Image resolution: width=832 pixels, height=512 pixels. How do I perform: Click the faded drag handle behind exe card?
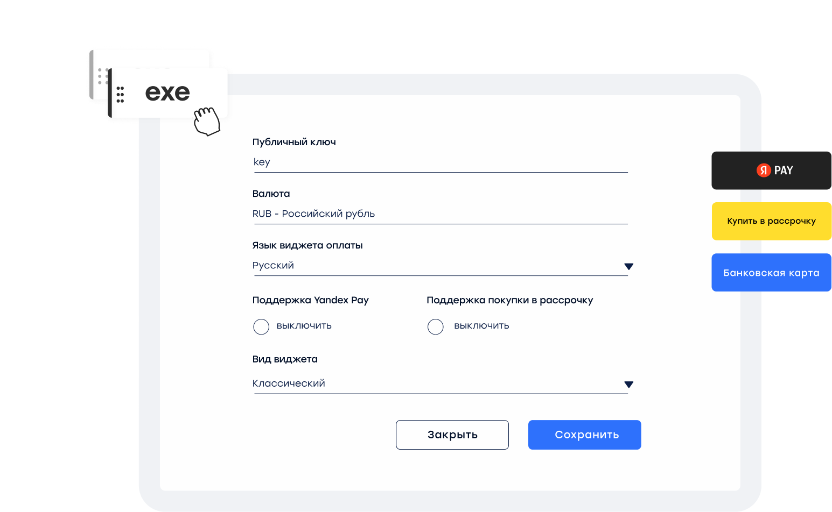click(x=101, y=77)
